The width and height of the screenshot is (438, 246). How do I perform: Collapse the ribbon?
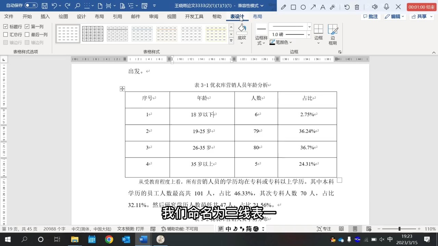[x=434, y=52]
